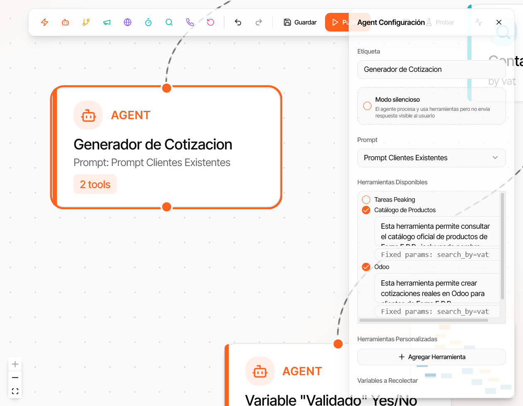523x406 pixels.
Task: Select the green megaphone announcement tool
Action: coord(107,22)
